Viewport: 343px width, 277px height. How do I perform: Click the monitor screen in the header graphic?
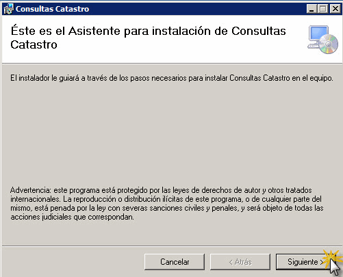click(318, 34)
